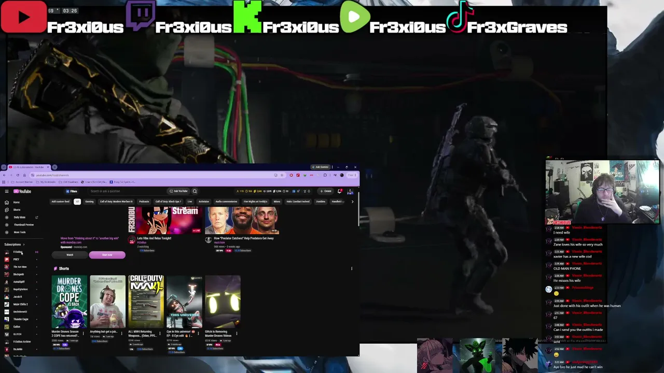The image size is (664, 373).
Task: Reload the browser page
Action: 18,175
